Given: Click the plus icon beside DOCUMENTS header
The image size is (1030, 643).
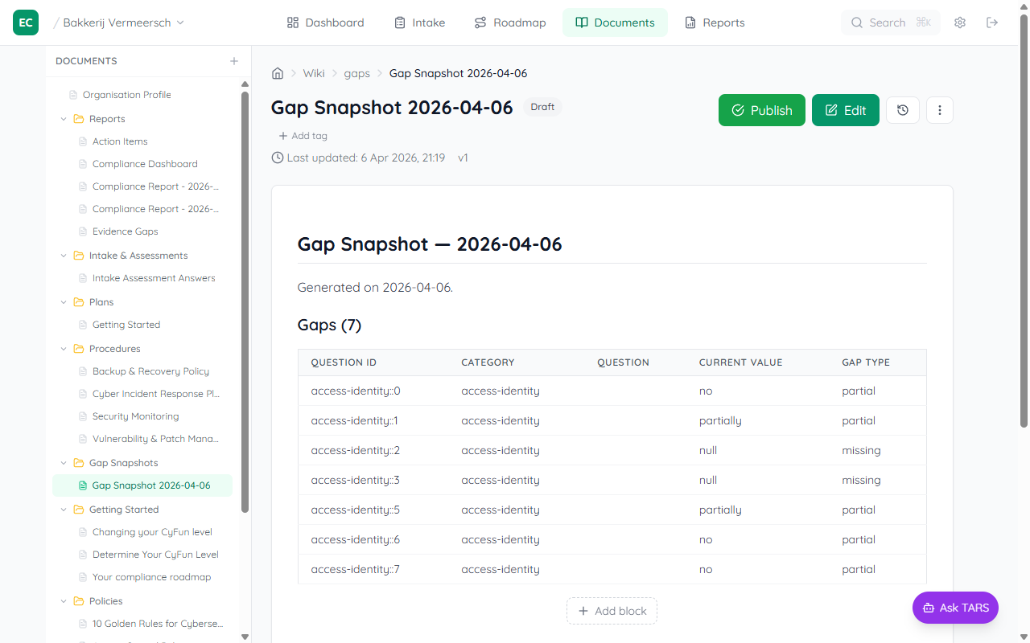Looking at the screenshot, I should click(x=234, y=61).
